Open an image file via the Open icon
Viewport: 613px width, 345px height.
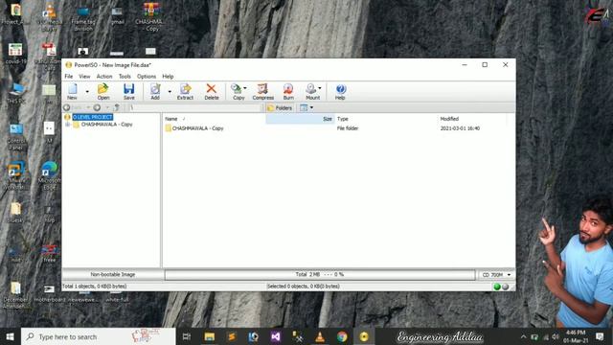pos(103,92)
